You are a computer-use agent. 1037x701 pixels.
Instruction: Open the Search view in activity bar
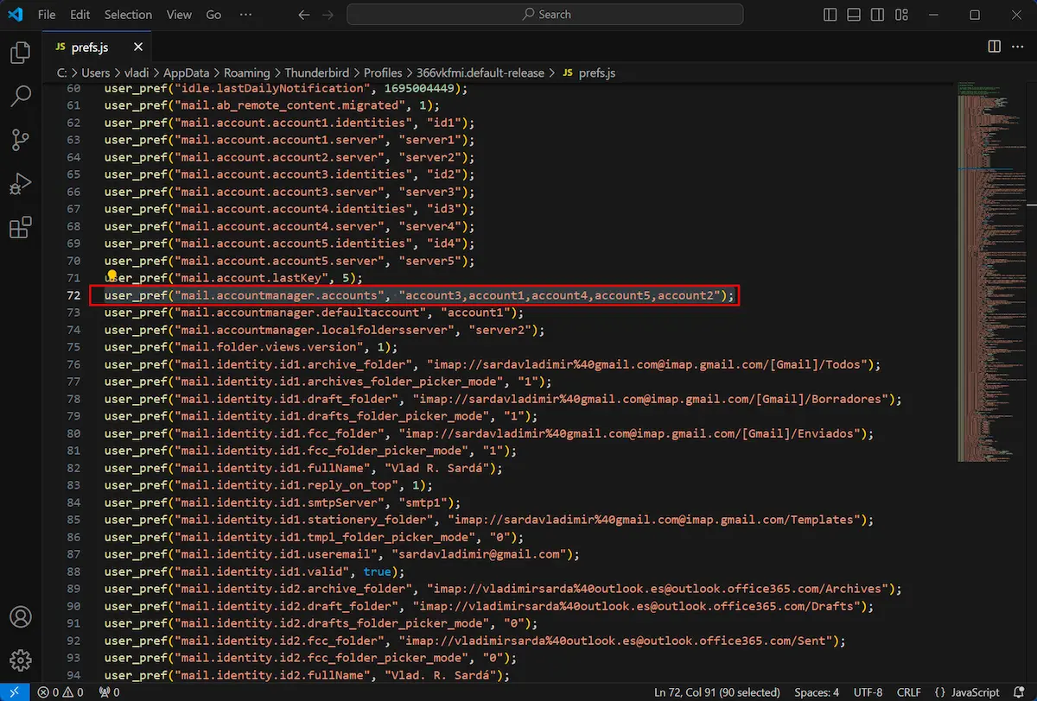pos(20,96)
